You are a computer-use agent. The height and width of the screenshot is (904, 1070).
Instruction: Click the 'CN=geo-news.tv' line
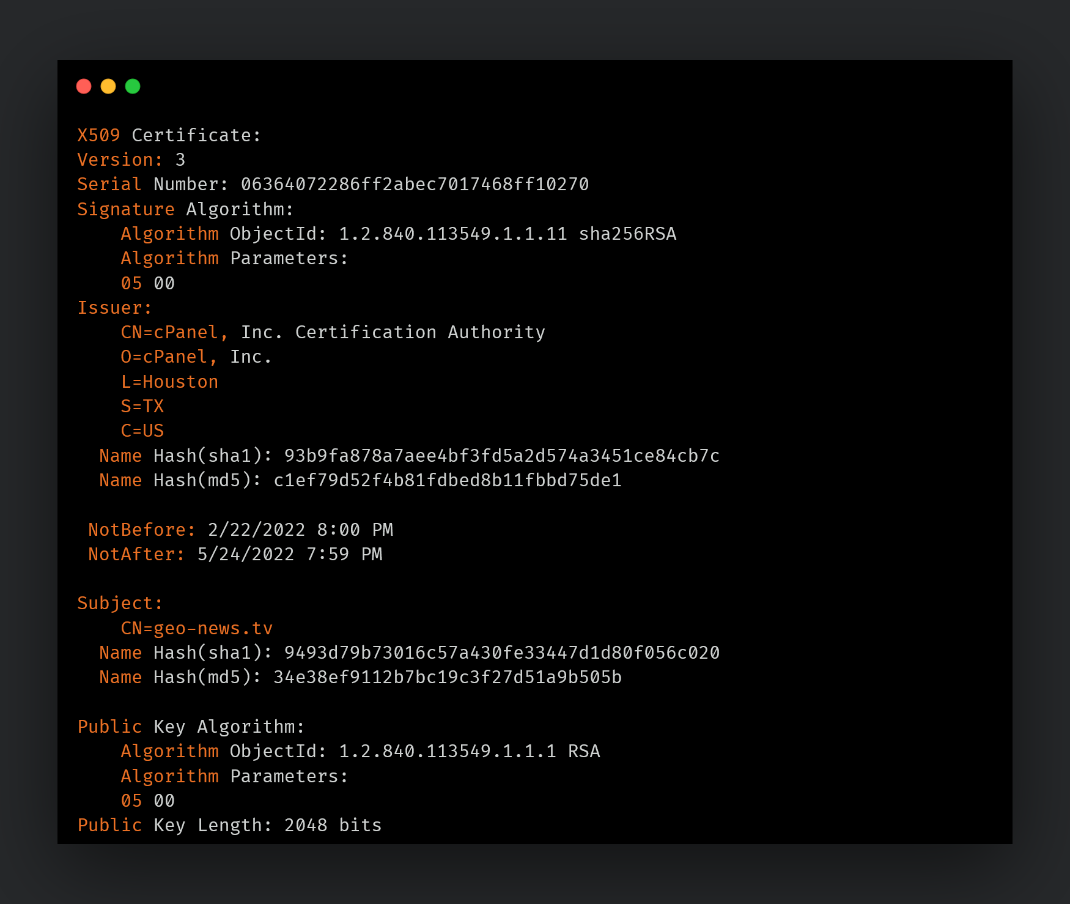coord(196,628)
